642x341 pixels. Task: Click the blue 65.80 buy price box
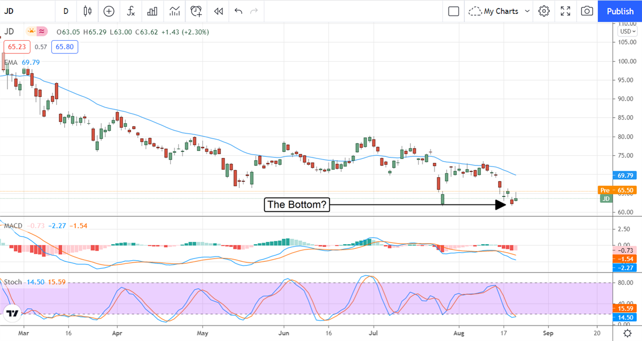coord(65,47)
